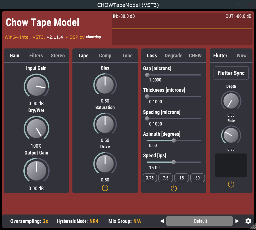This screenshot has height=230, width=256.
Task: Click the Gap 1.0000 value
Action: click(x=155, y=80)
